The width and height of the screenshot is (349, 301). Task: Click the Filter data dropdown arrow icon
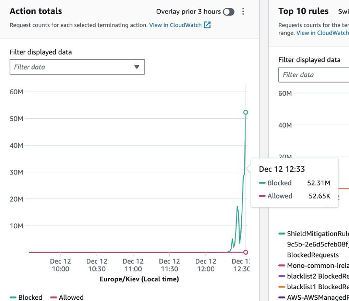point(137,67)
